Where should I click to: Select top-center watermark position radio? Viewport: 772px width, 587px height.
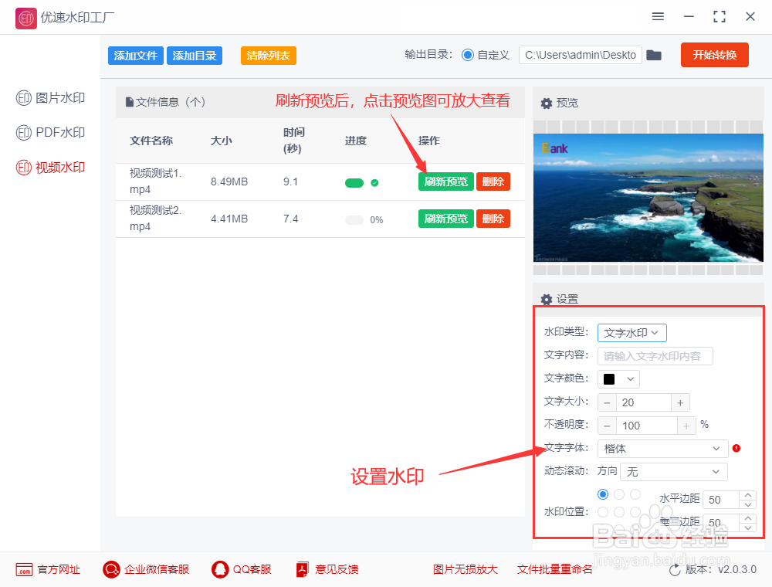pos(619,494)
